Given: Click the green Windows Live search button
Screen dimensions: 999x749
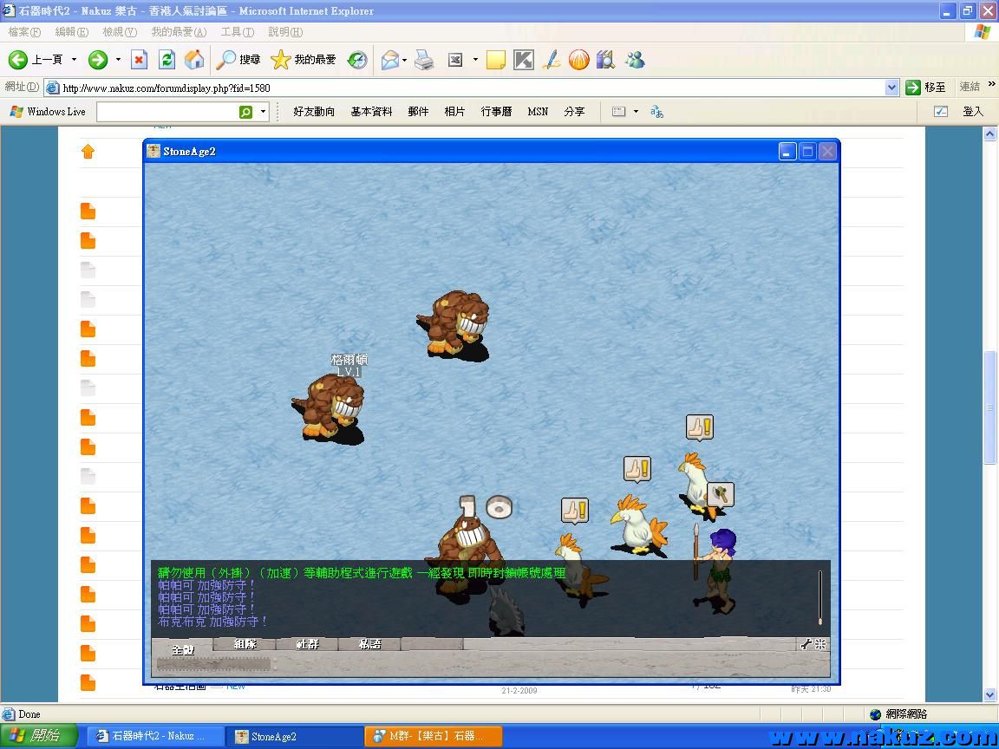Looking at the screenshot, I should point(245,112).
